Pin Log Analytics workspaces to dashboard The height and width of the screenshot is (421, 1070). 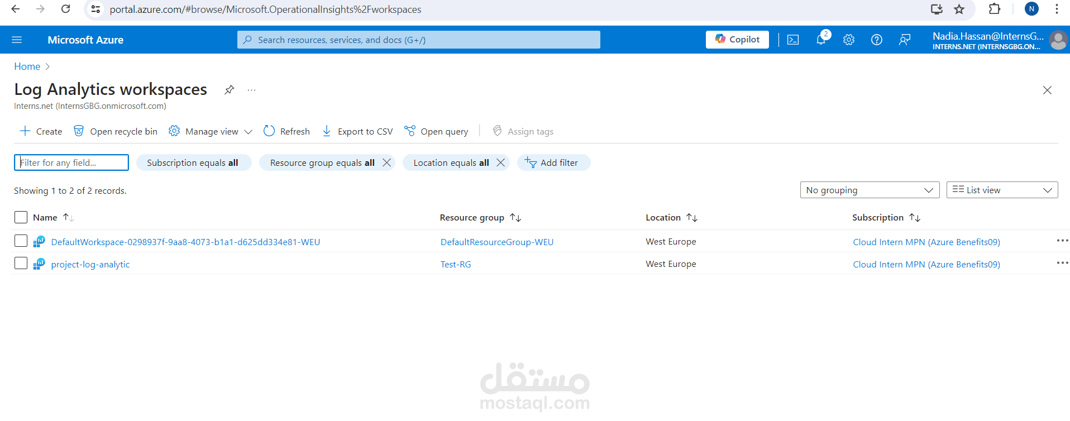point(229,90)
